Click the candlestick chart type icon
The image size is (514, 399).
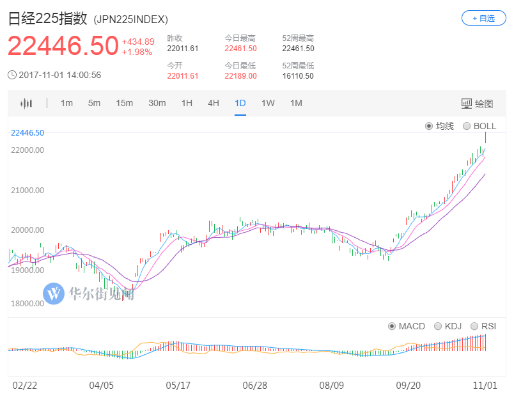click(x=26, y=104)
